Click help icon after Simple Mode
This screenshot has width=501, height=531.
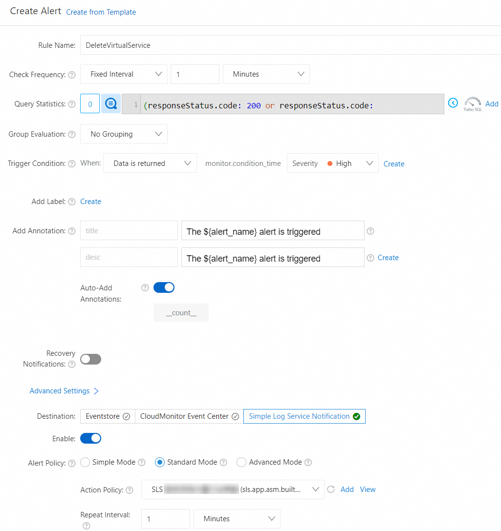[x=142, y=462]
